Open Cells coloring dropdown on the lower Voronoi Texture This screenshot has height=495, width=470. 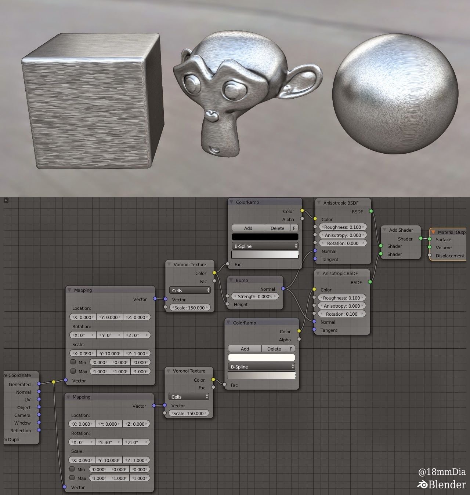(189, 397)
